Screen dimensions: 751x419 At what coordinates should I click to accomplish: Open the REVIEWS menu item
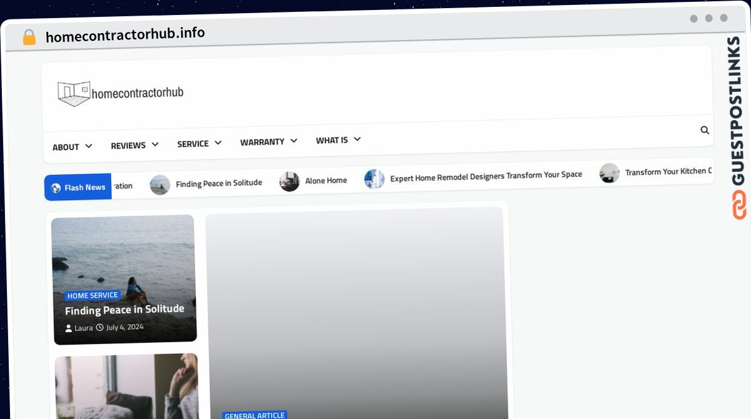coord(128,145)
